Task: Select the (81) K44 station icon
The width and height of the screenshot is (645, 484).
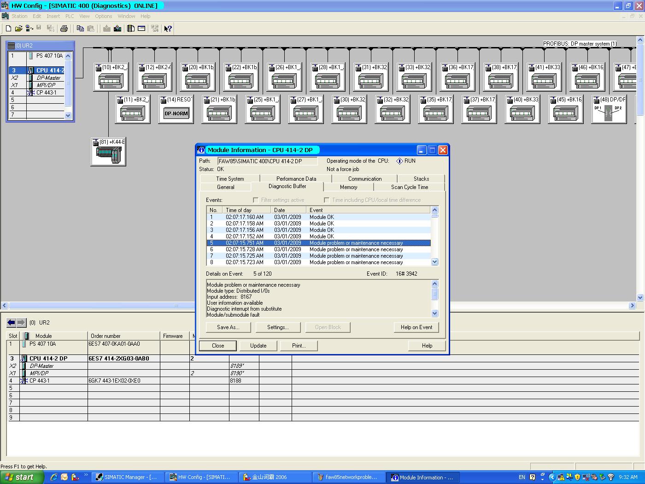Action: point(108,155)
